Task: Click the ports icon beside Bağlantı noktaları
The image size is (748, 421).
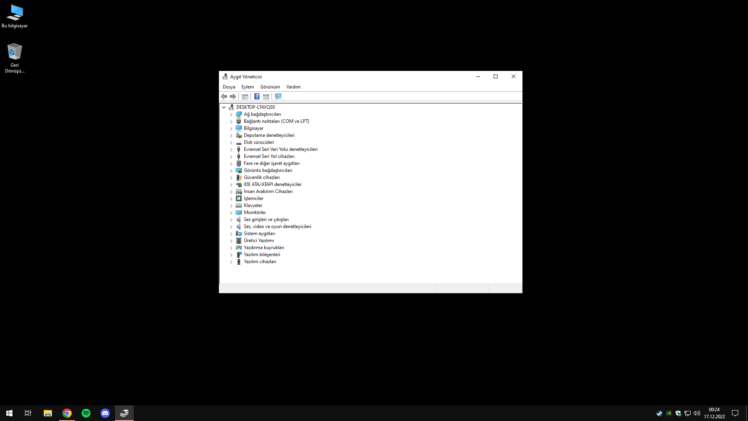Action: pos(239,121)
